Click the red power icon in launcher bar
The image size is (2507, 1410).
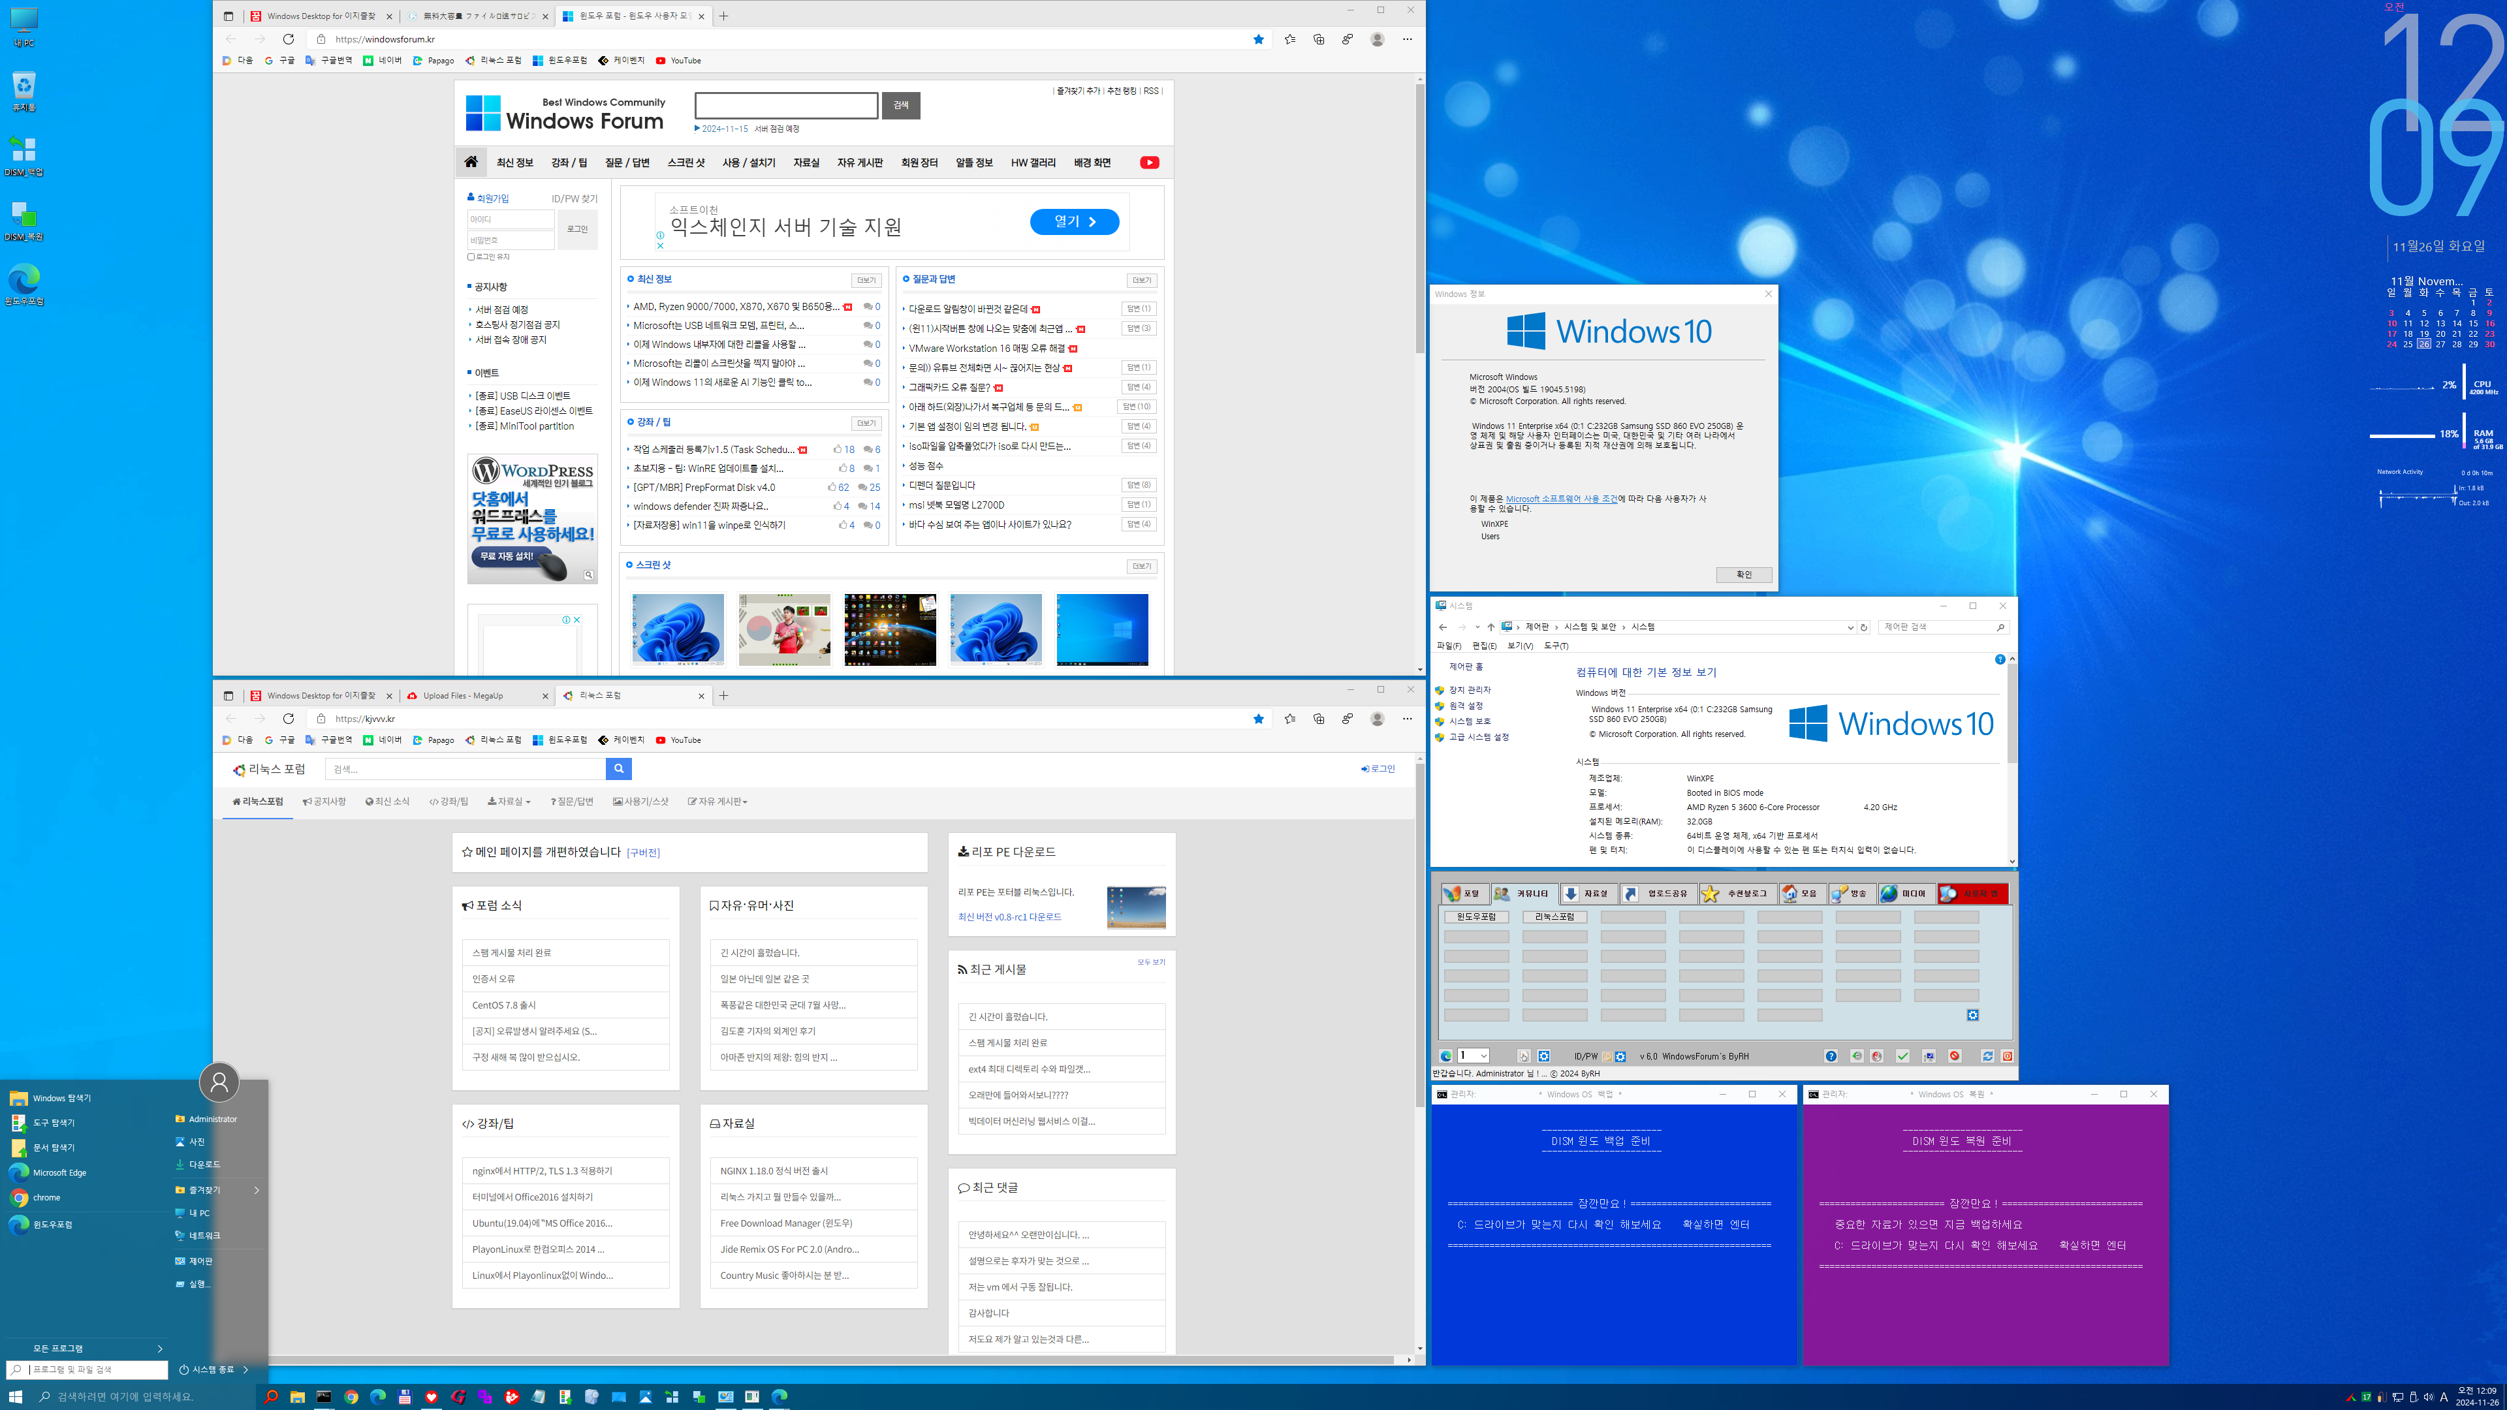(x=2008, y=1056)
